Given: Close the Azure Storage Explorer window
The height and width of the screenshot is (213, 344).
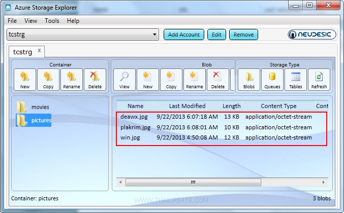Looking at the screenshot, I should pyautogui.click(x=328, y=6).
